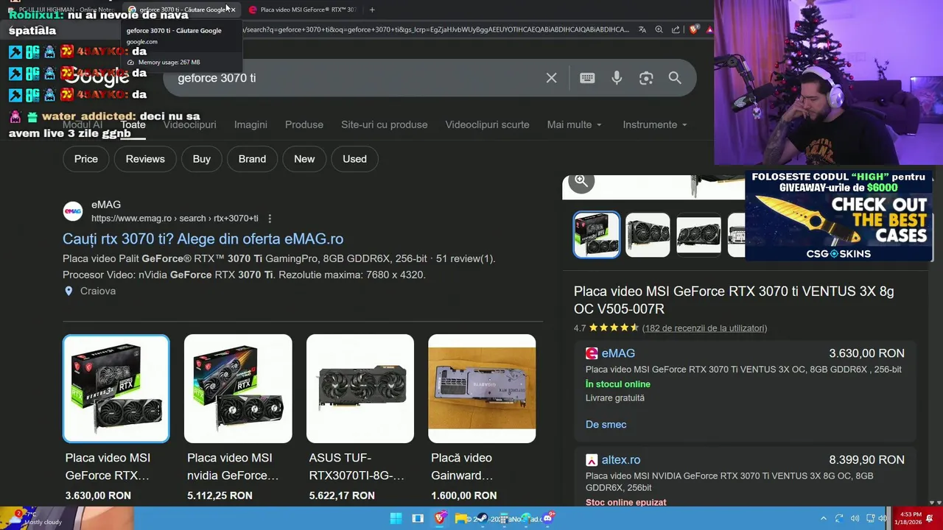The height and width of the screenshot is (530, 943).
Task: Close the geforce 3070 ti browser tab
Action: [233, 10]
